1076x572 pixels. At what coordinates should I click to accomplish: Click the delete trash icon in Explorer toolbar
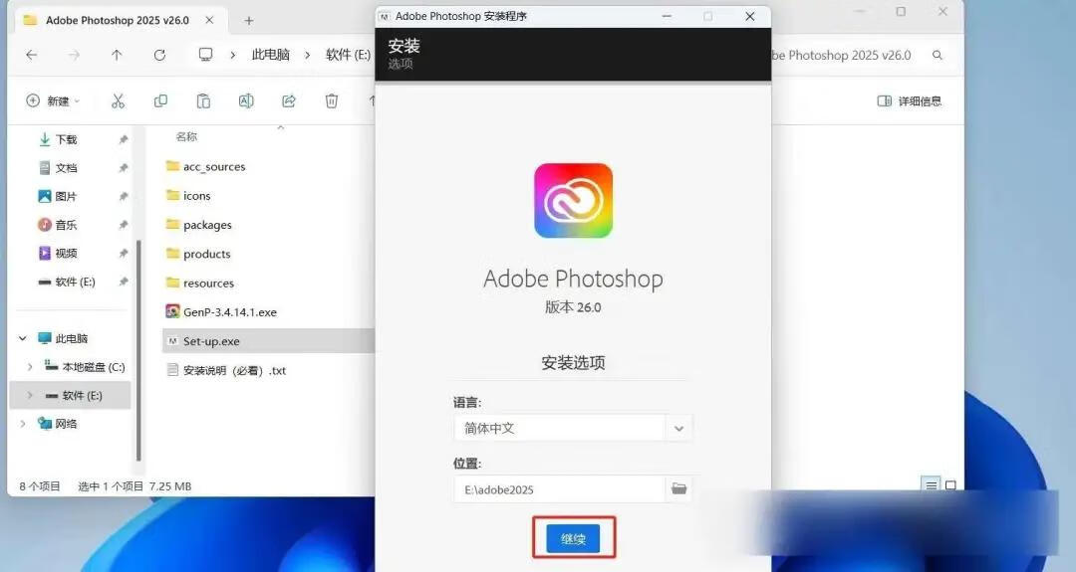[x=332, y=101]
